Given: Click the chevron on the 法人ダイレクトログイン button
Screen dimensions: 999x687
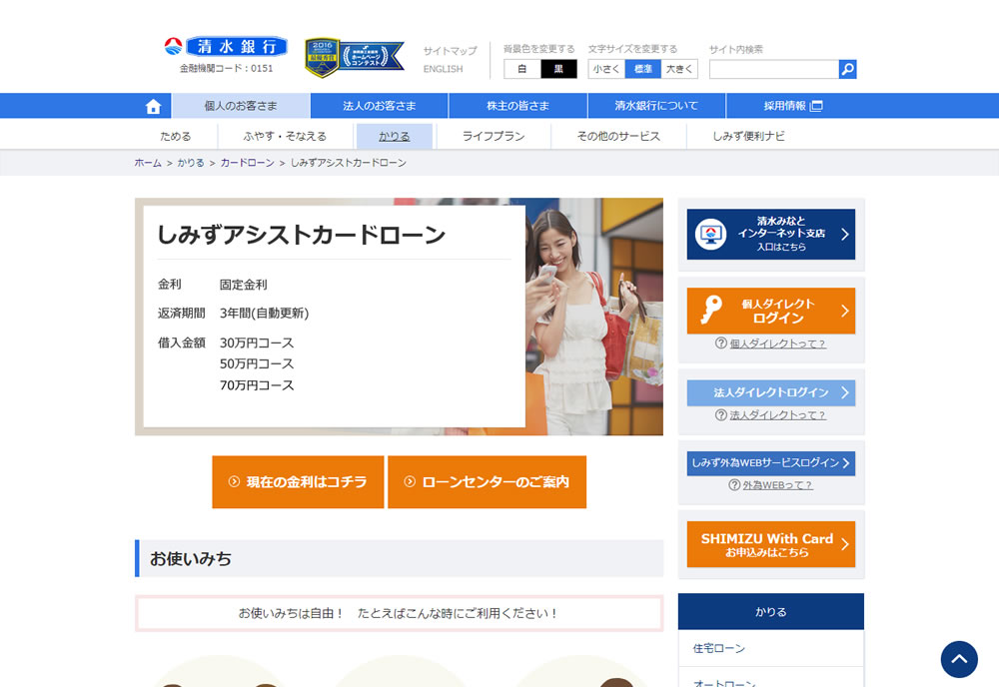Looking at the screenshot, I should point(845,392).
